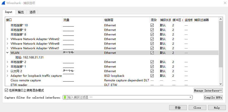Toggle promiscuous checkbox for VMnet1 adapter
228x112 pixels.
tap(152, 48)
